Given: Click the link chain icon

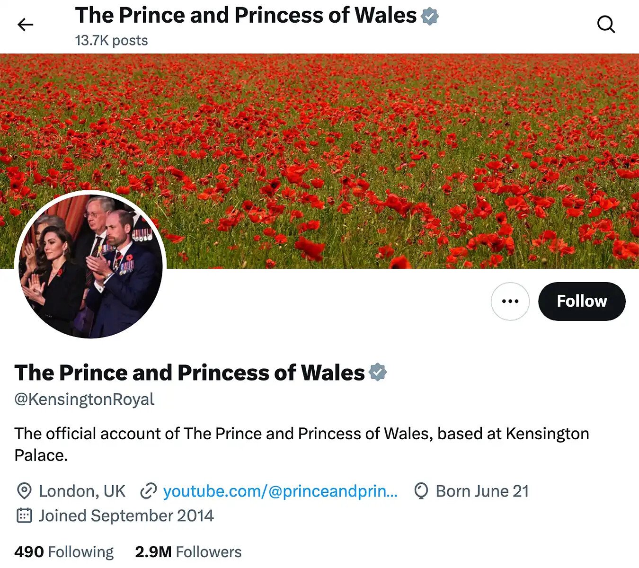Looking at the screenshot, I should tap(148, 491).
